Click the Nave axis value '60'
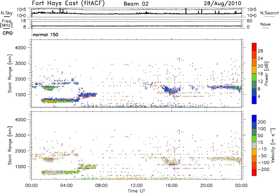The width and height of the screenshot is (279, 193). click(250, 21)
